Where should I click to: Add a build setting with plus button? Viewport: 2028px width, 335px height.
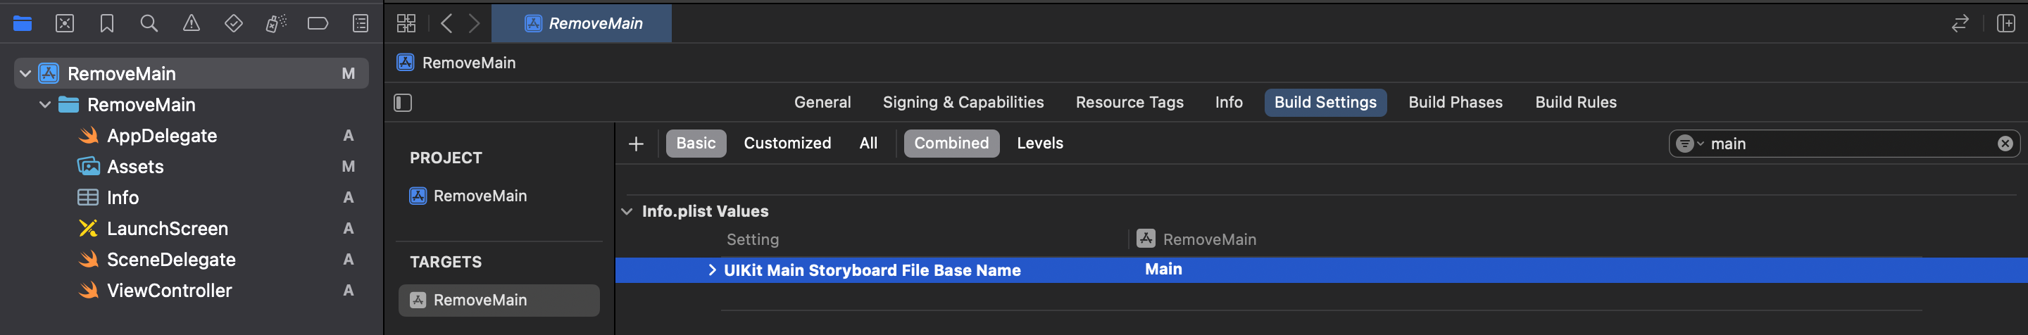click(x=636, y=144)
